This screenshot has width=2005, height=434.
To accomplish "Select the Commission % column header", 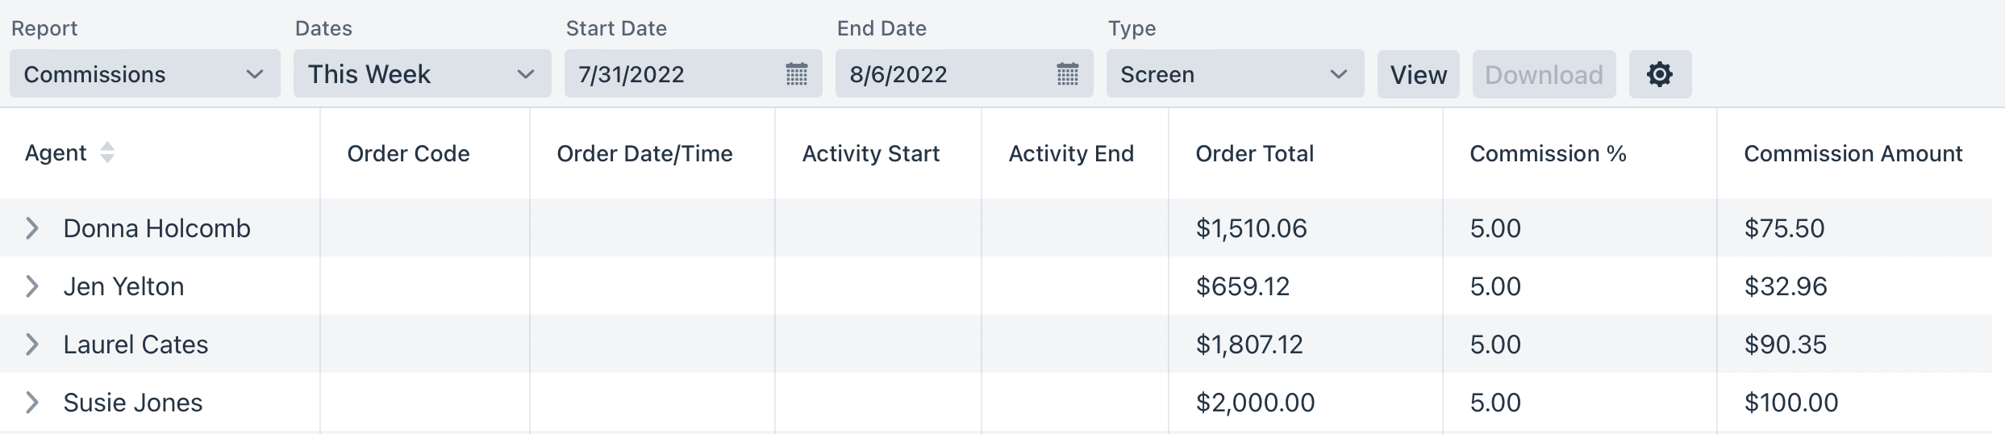I will [x=1549, y=153].
